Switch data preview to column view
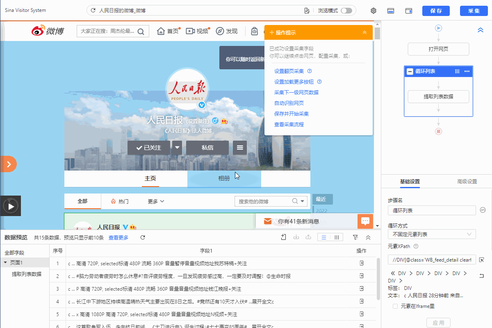The width and height of the screenshot is (492, 328). point(337,237)
